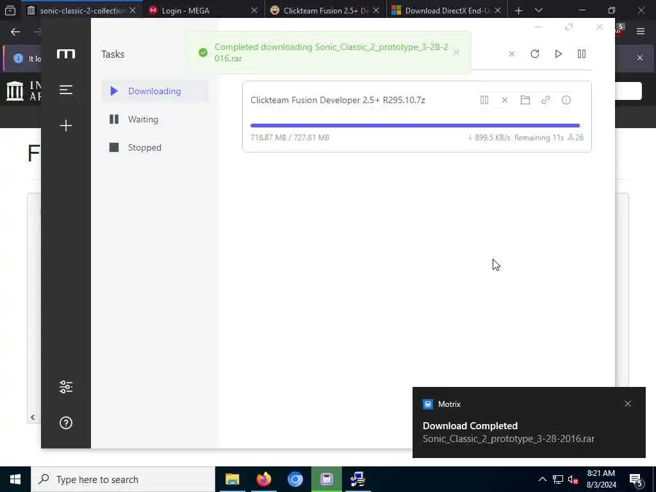Delete the Clickteam Fusion task with X icon
Viewport: 656px width, 492px height.
(505, 100)
